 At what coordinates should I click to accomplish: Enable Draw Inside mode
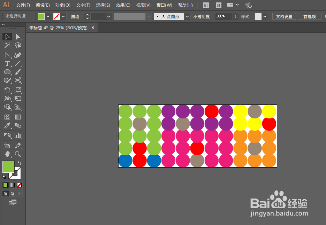(x=19, y=194)
